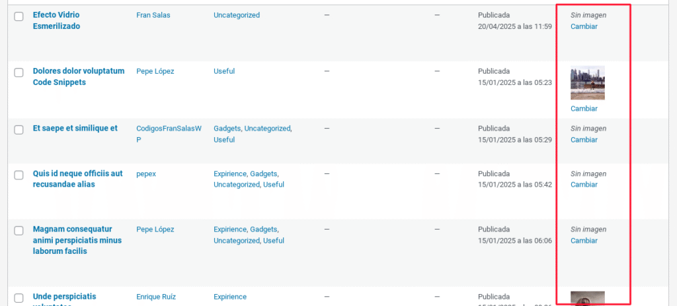Click Cambiar below the city skyline thumbnail
The width and height of the screenshot is (677, 306).
[x=584, y=109]
